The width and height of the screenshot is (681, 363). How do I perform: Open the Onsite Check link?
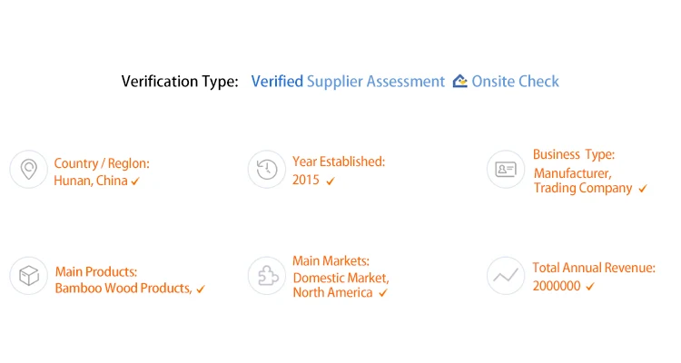tap(515, 82)
